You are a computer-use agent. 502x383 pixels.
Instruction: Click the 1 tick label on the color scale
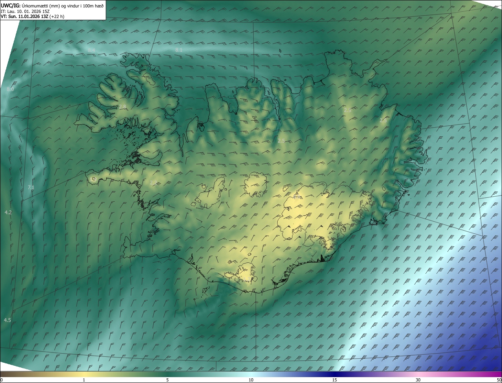(84, 380)
